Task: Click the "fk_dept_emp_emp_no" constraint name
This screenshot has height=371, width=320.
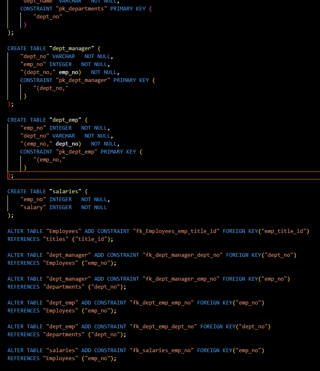Action: pos(161,303)
